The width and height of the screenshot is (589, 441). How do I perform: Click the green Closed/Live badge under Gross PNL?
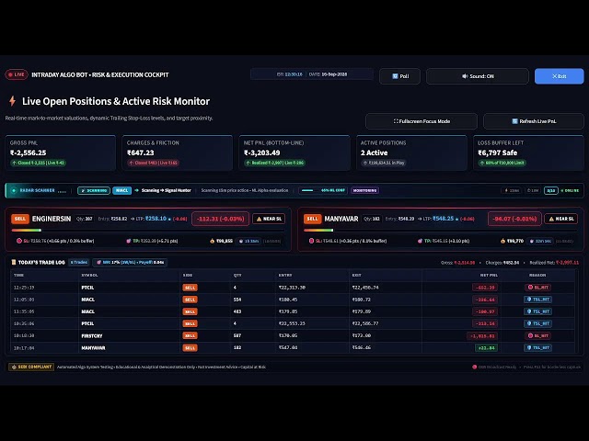(x=38, y=163)
